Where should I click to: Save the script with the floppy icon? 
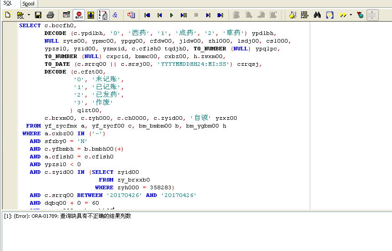pyautogui.click(x=38, y=15)
